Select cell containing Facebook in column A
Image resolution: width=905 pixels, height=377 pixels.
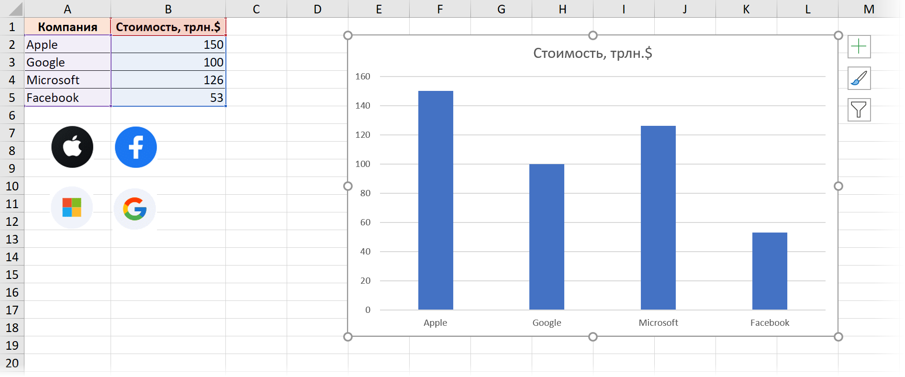tap(67, 98)
